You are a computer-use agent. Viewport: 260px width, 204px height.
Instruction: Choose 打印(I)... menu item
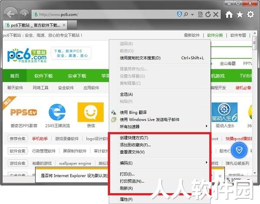tap(160, 174)
